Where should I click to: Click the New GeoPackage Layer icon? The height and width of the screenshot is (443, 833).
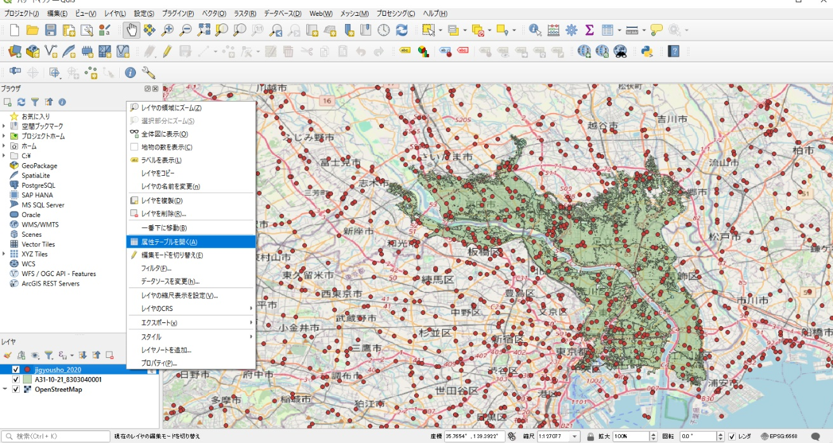click(32, 51)
